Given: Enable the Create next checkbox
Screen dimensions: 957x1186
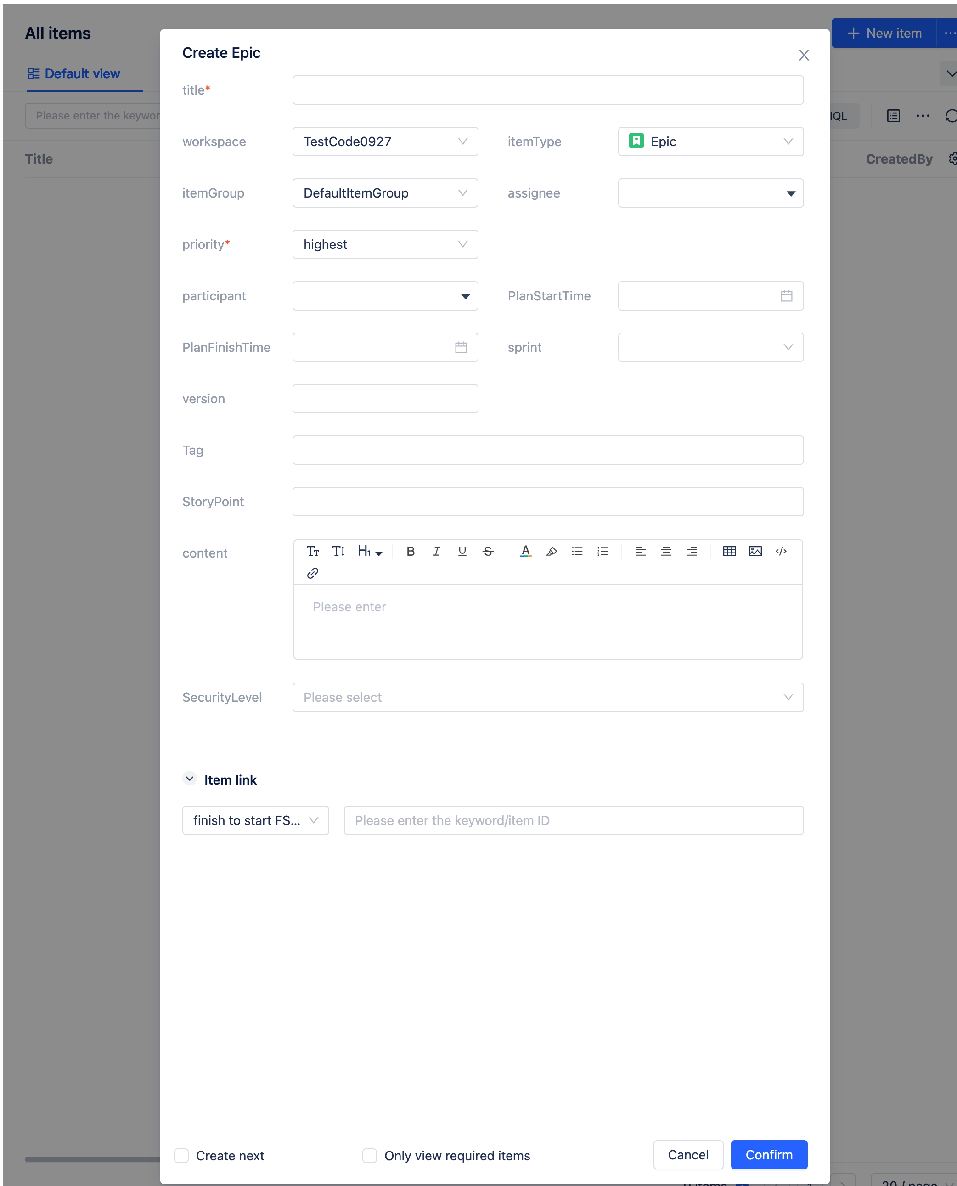Looking at the screenshot, I should (181, 1155).
